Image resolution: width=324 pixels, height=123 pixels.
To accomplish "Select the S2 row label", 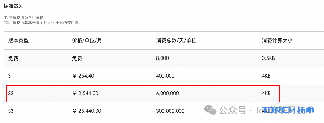I will 11,94.
